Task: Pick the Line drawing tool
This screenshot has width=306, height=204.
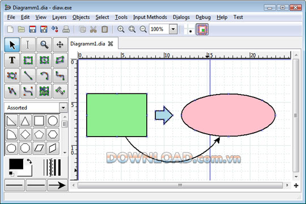Action: coord(28,75)
